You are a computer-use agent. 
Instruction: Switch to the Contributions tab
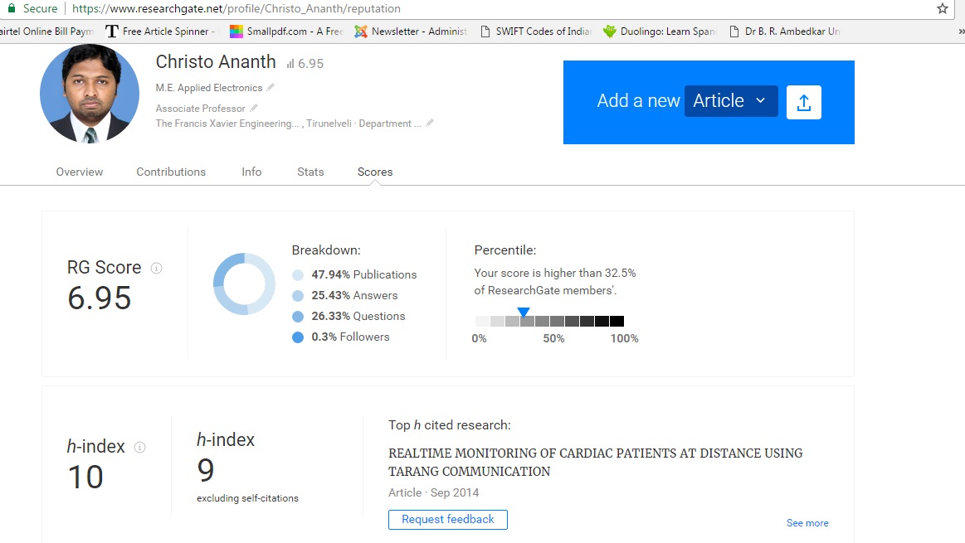click(x=171, y=172)
